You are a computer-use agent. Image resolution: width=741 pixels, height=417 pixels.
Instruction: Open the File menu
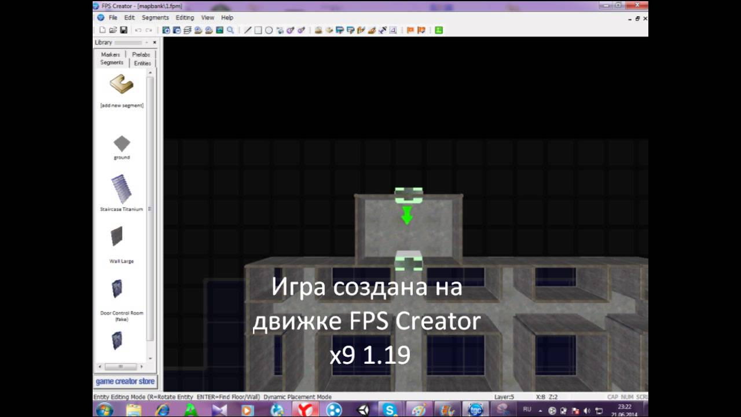113,18
